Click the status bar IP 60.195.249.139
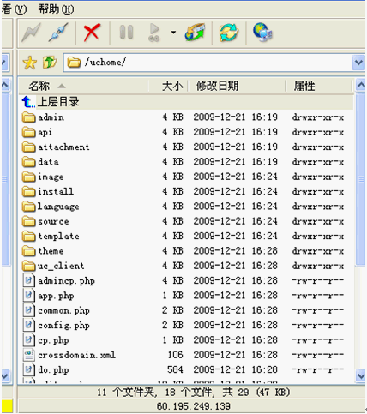This screenshot has width=367, height=414. pos(193,406)
